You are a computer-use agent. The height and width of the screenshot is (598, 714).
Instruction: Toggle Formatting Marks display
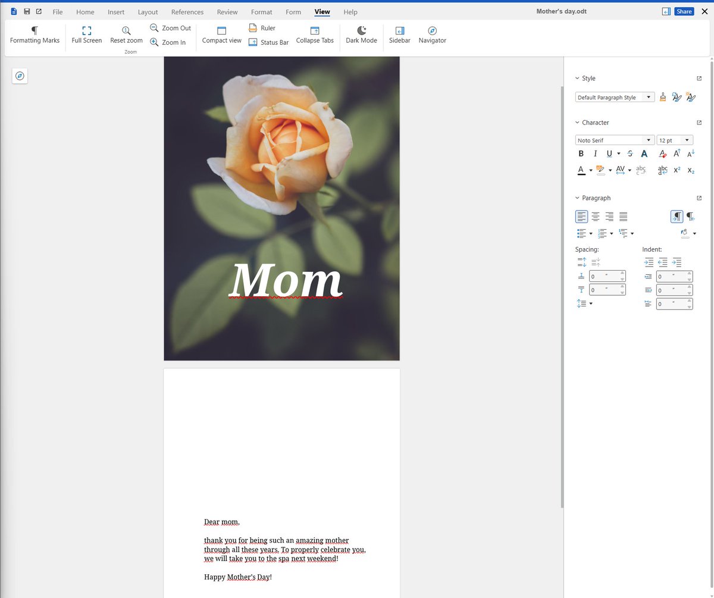point(35,35)
